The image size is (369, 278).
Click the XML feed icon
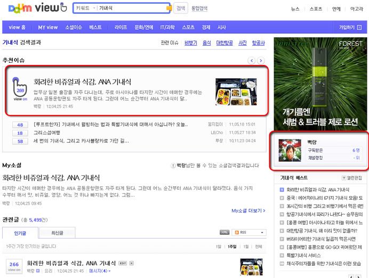(x=224, y=232)
